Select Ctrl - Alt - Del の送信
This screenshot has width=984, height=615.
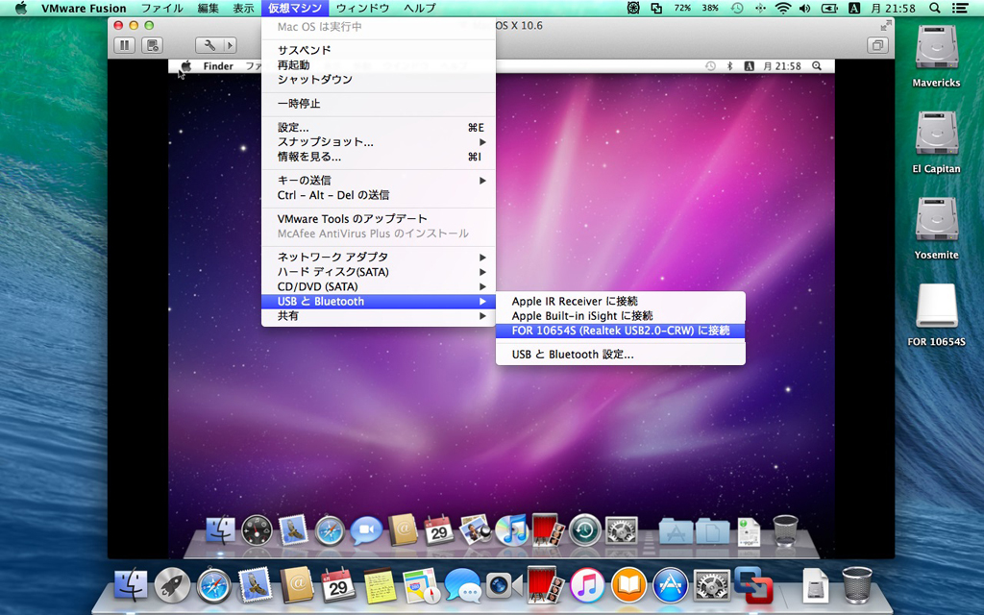tap(379, 195)
